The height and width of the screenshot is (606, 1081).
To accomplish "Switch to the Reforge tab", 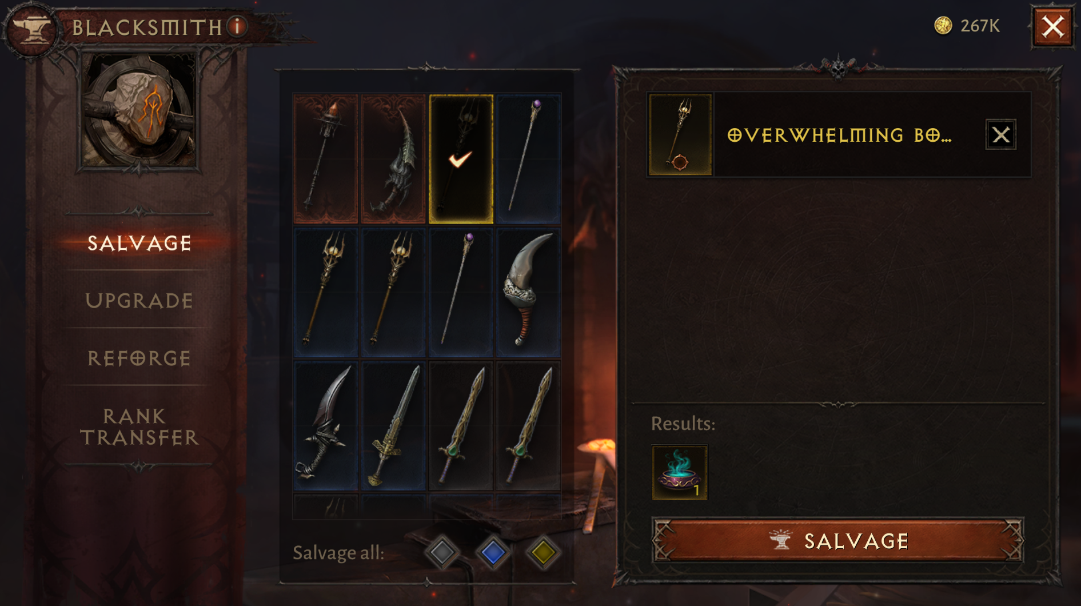I will 139,358.
